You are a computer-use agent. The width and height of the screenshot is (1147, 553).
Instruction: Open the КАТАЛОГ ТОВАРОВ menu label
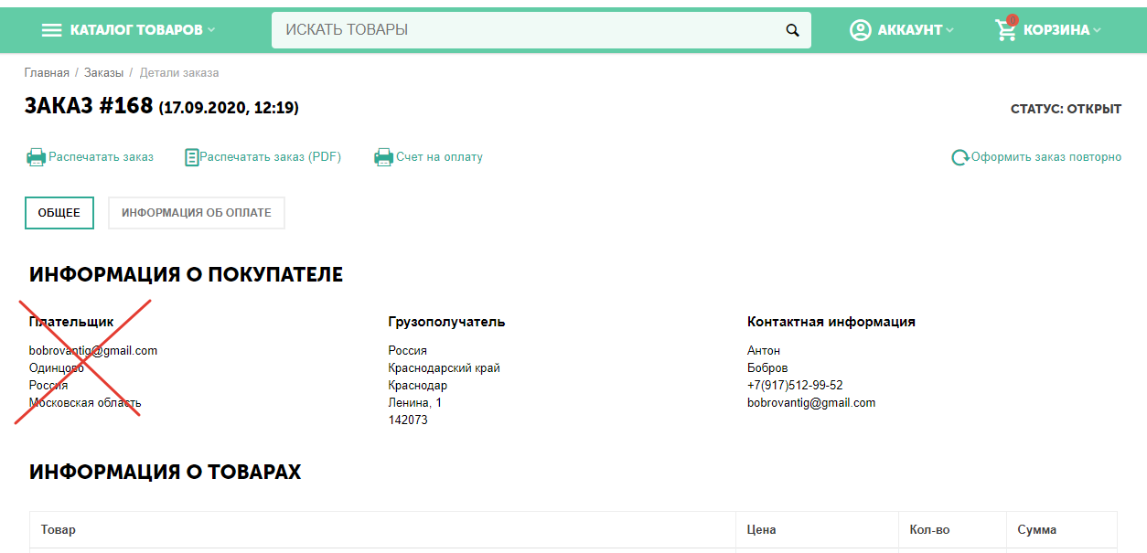pyautogui.click(x=136, y=30)
